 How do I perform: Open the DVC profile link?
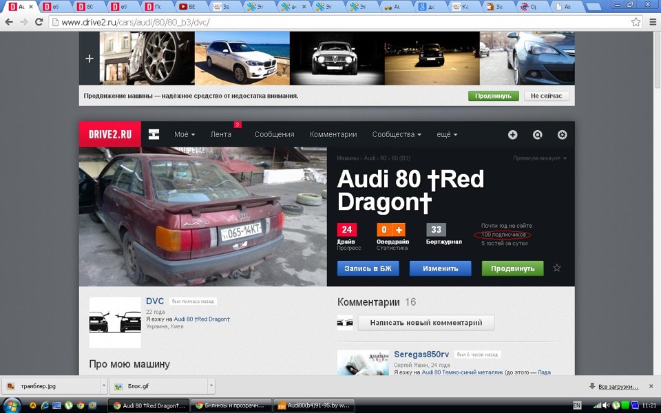click(155, 301)
